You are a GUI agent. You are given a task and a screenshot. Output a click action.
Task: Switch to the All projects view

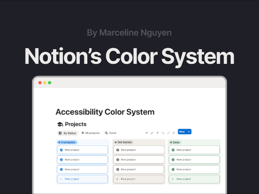90,133
